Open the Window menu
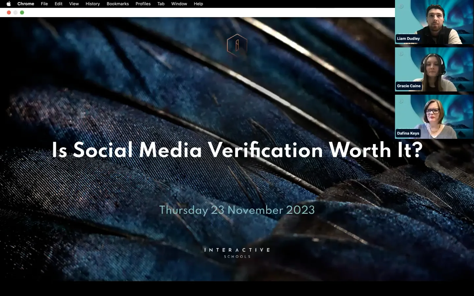 pos(179,4)
